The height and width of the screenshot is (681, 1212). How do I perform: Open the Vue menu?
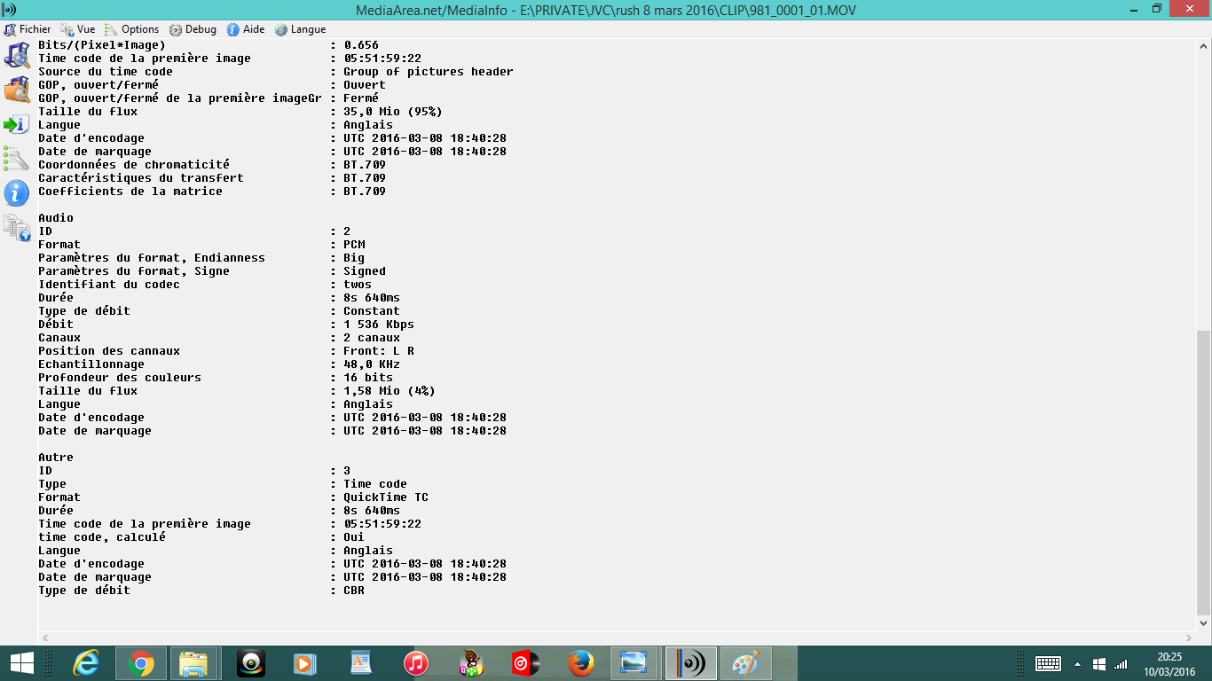(77, 29)
